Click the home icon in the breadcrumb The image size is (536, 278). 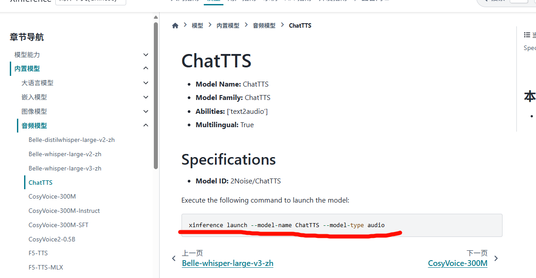[175, 25]
